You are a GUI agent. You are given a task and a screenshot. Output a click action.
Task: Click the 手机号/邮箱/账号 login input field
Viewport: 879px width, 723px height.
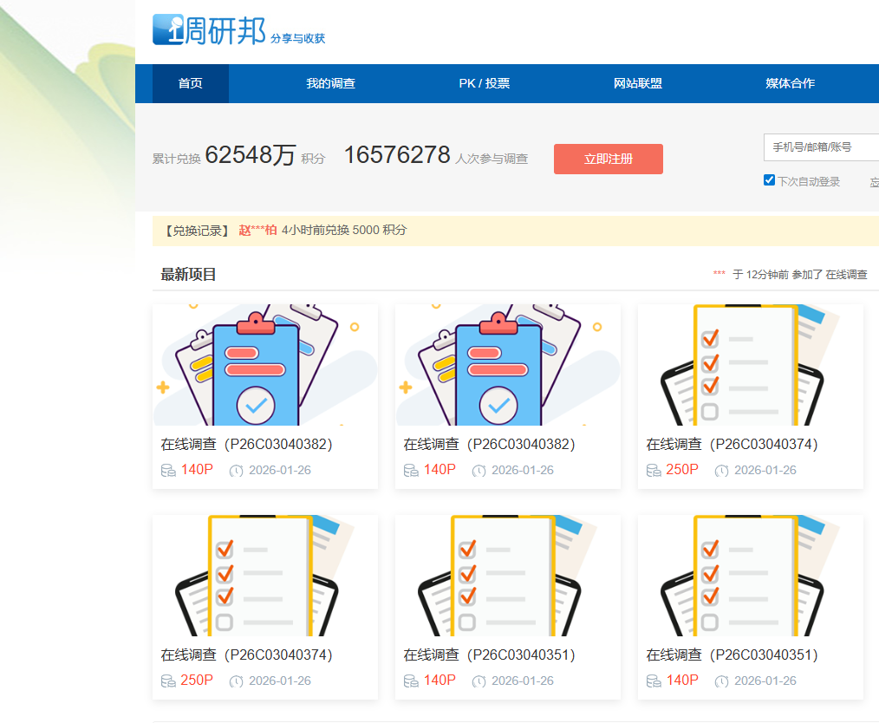coord(820,147)
